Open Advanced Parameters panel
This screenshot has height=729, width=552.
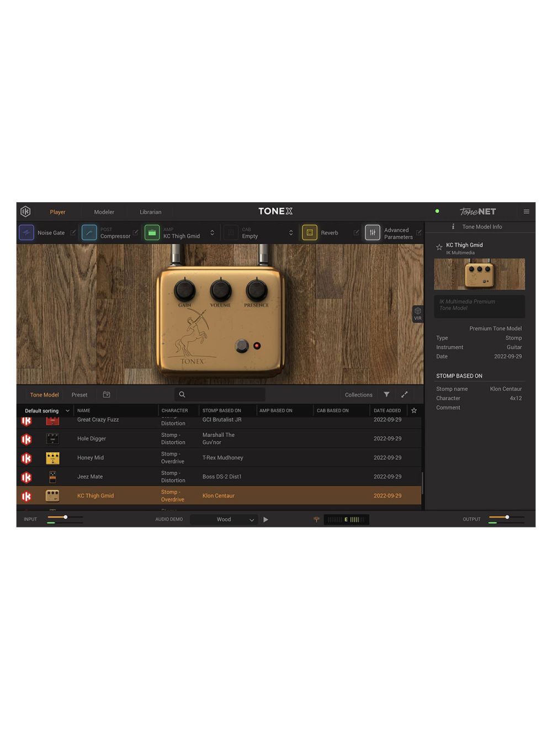coord(372,233)
